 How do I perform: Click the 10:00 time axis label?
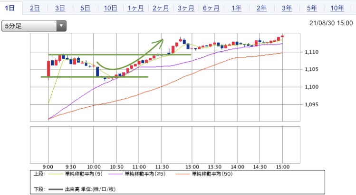click(x=94, y=167)
